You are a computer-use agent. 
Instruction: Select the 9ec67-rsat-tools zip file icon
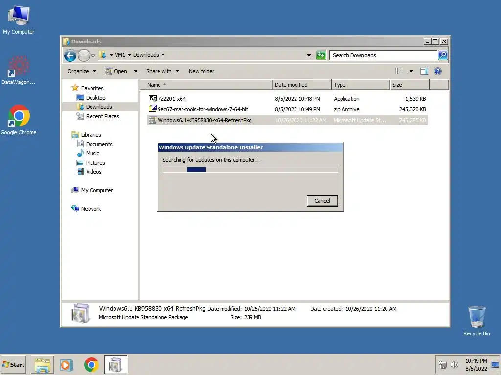(x=153, y=109)
